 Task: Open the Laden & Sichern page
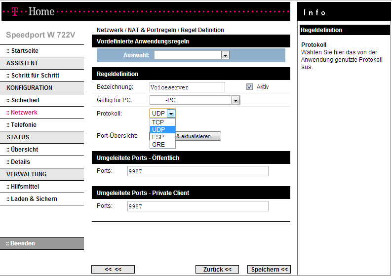(32, 199)
